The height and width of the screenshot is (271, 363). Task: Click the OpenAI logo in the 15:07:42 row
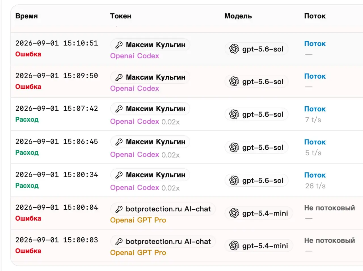[x=234, y=114]
